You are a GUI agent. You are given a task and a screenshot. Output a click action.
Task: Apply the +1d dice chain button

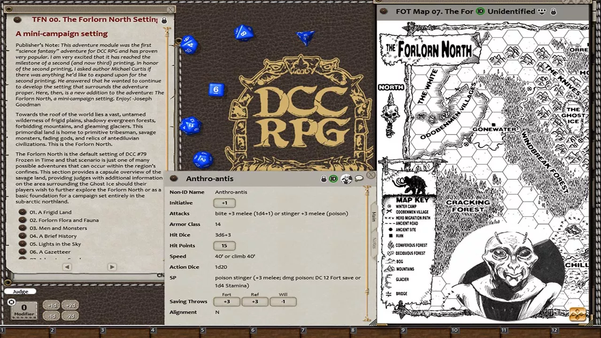(x=52, y=306)
